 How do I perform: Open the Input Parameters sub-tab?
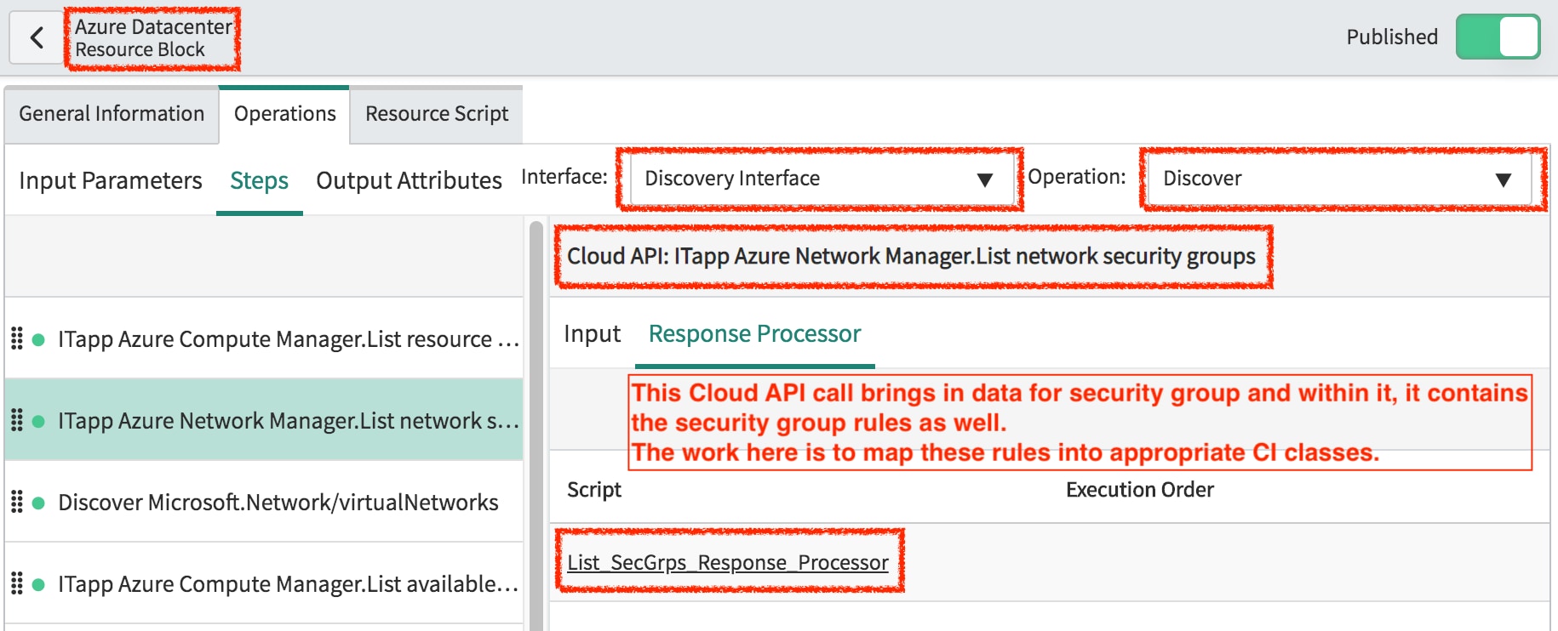point(111,180)
